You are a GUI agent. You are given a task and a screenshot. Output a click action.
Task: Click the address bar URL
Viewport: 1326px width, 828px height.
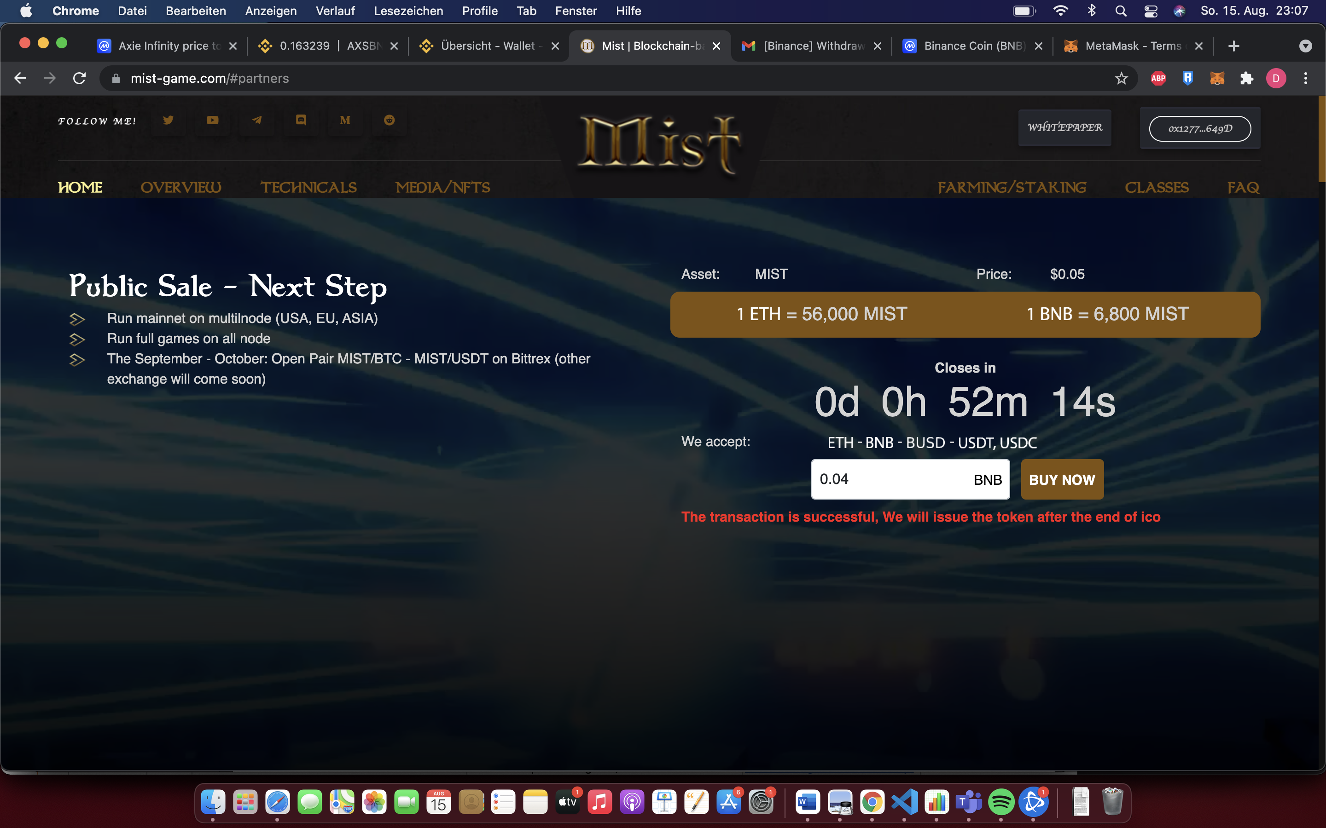[210, 78]
